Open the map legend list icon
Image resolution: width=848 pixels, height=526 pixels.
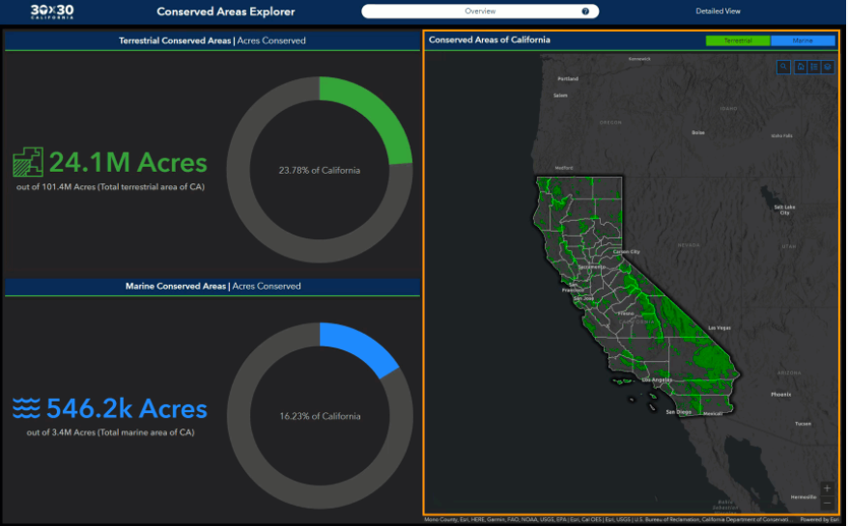click(x=814, y=68)
